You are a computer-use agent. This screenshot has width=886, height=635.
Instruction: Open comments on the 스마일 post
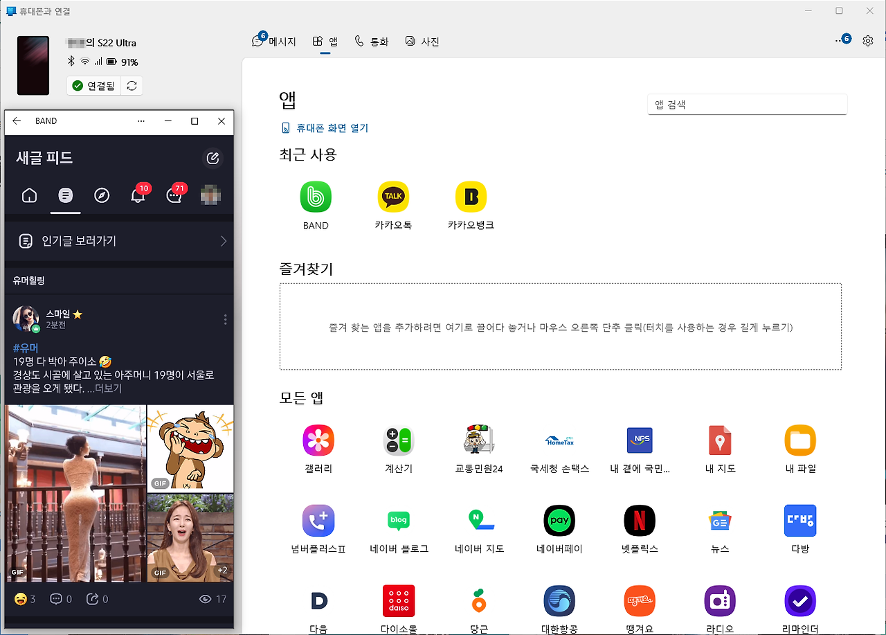[x=61, y=599]
